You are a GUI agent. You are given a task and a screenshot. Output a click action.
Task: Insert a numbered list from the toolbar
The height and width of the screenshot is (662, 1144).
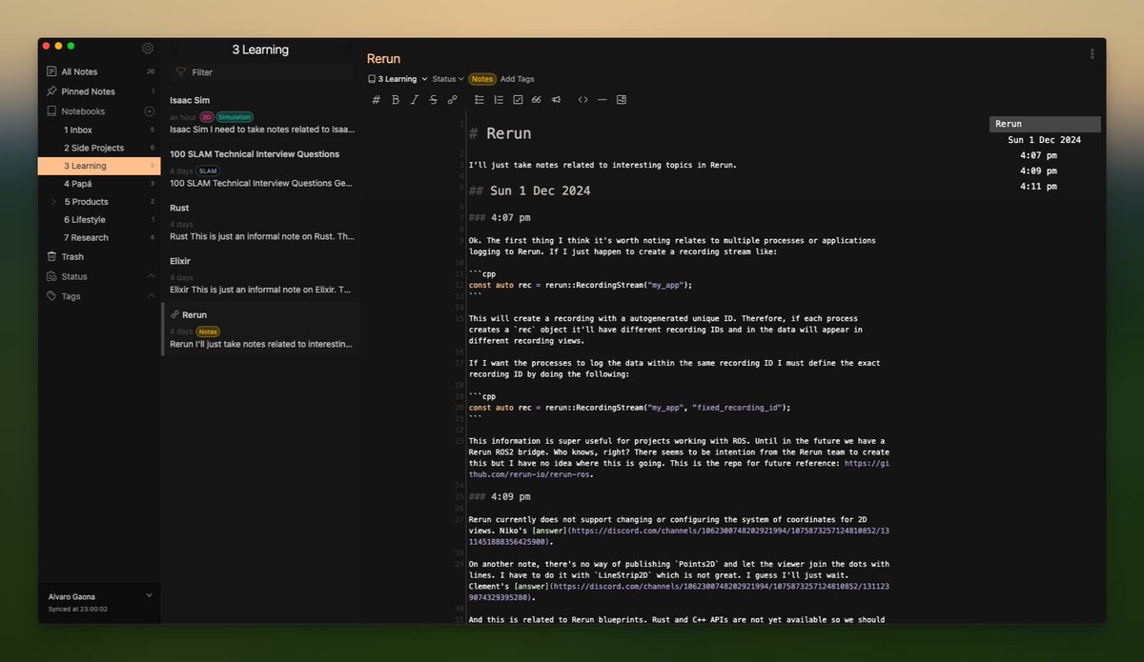(499, 99)
